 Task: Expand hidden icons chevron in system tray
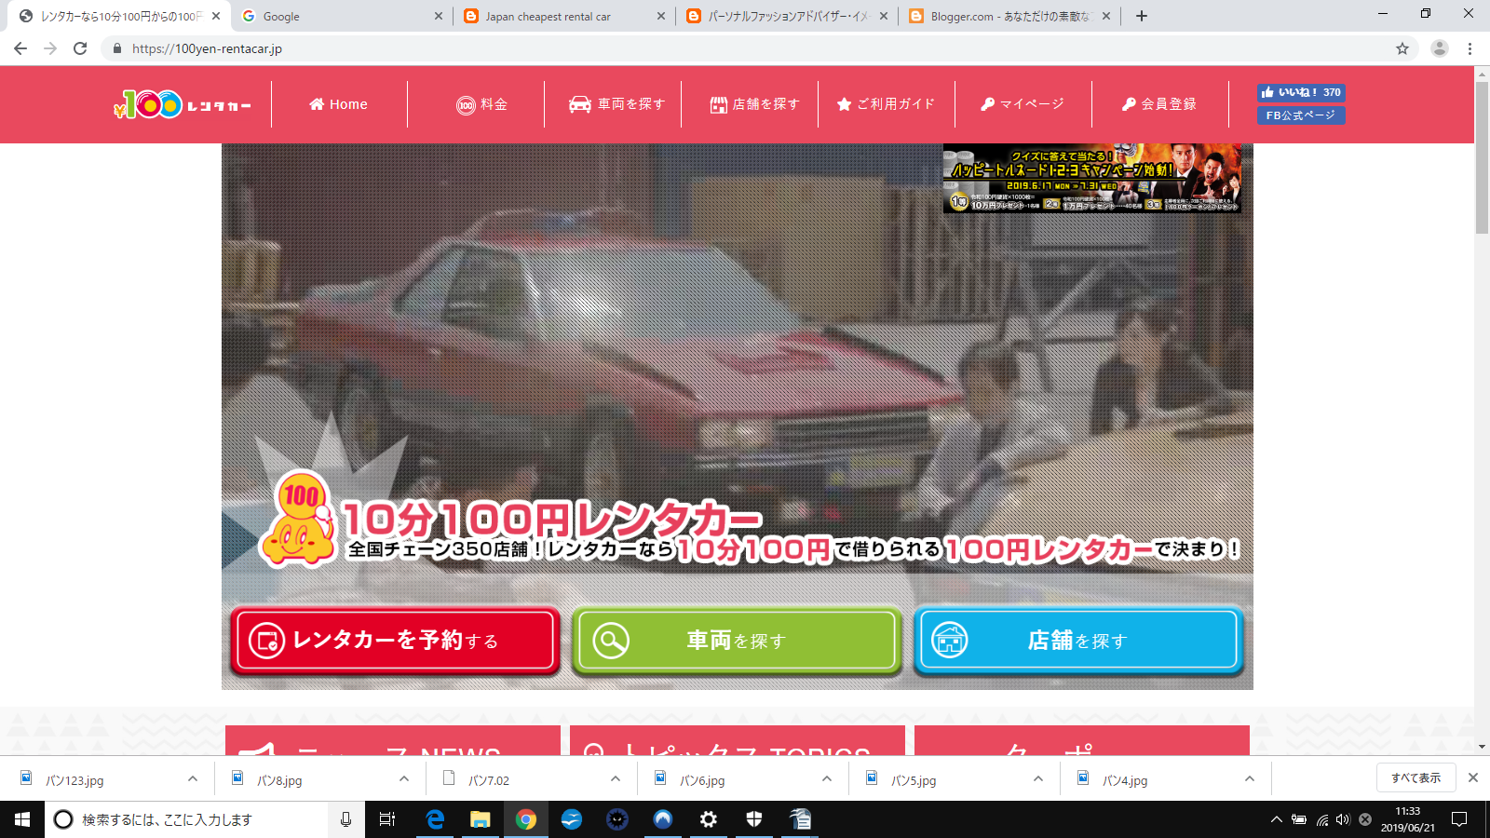(1278, 819)
